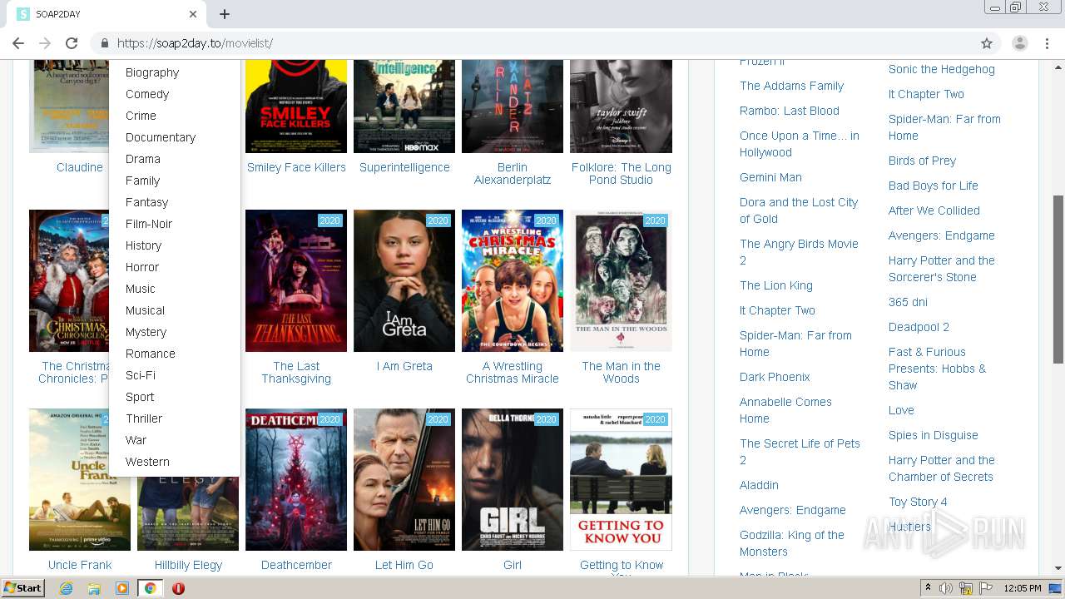
Task: Click Birds of Prey link
Action: click(x=922, y=161)
